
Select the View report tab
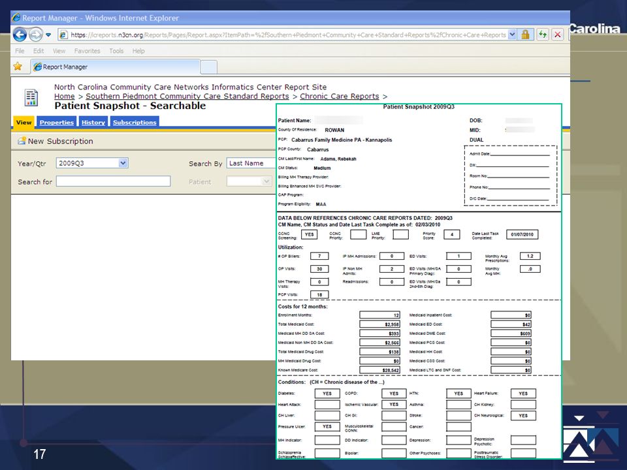(x=24, y=122)
